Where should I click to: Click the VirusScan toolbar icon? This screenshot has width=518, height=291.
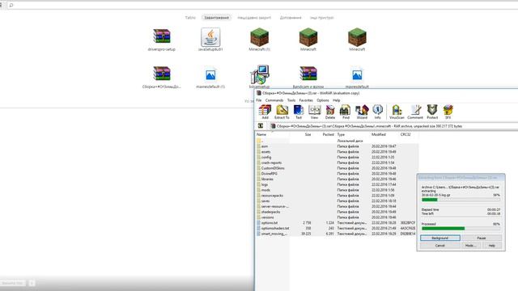pos(397,112)
